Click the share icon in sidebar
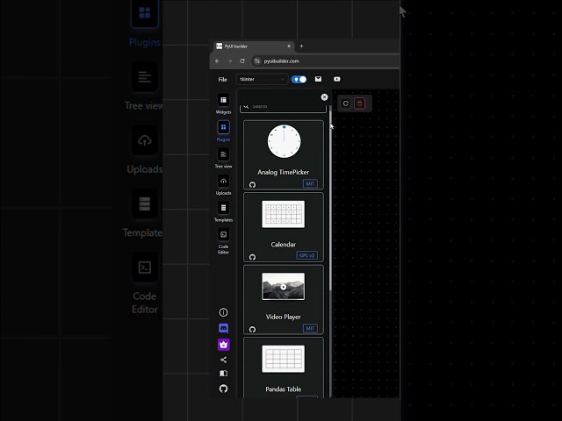 pyautogui.click(x=223, y=360)
